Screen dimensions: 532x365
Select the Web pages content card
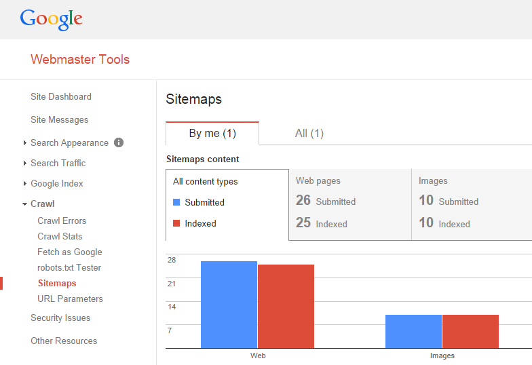pos(349,204)
